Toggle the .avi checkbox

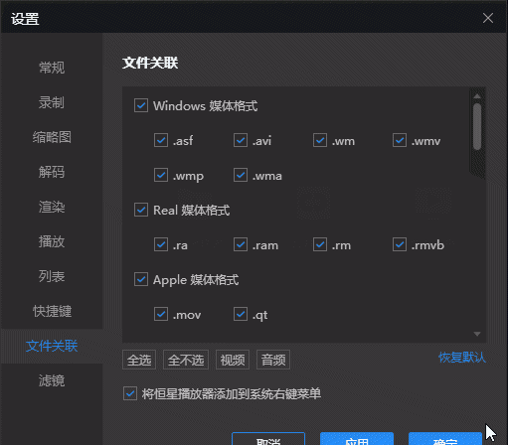pyautogui.click(x=241, y=140)
